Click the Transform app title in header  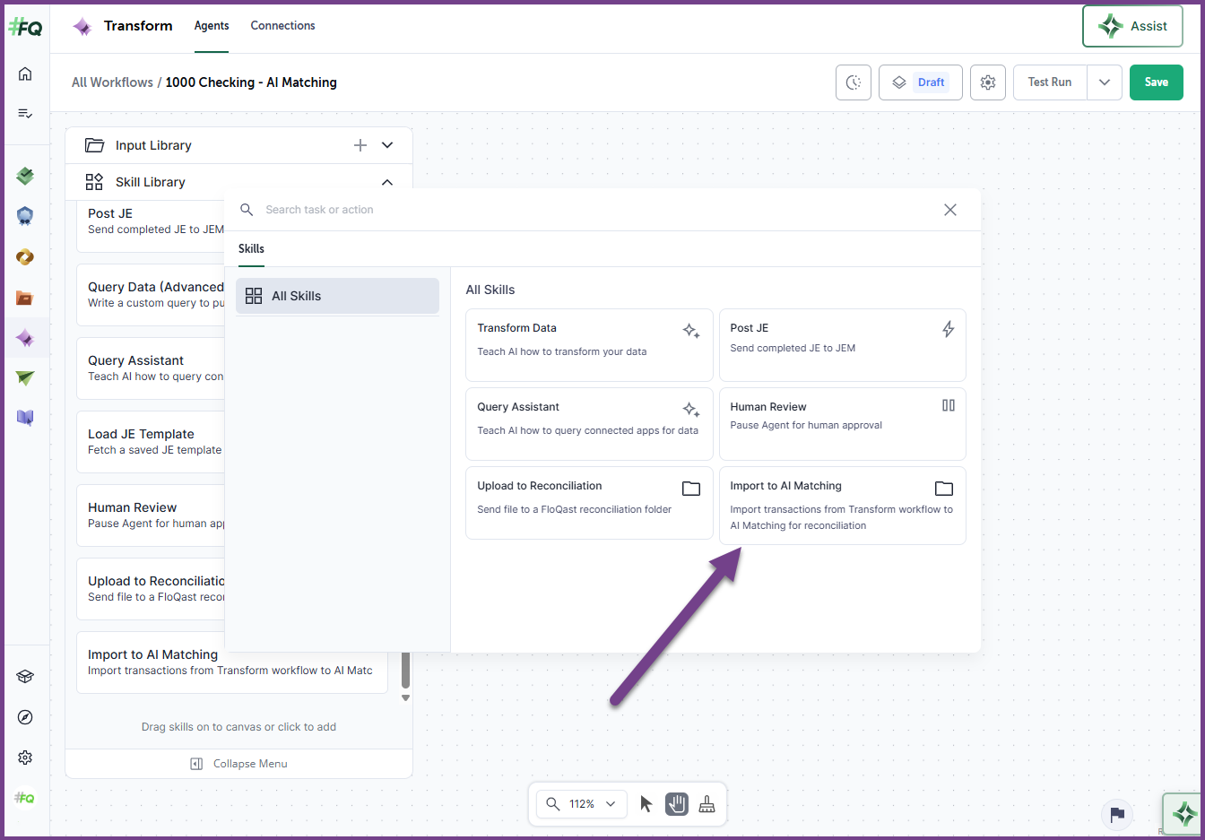(x=138, y=26)
